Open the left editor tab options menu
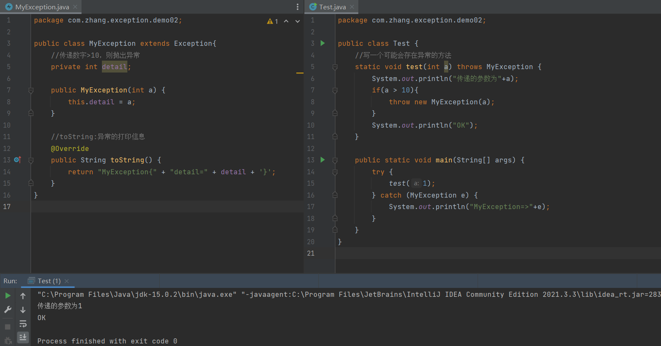The width and height of the screenshot is (661, 346). (297, 7)
